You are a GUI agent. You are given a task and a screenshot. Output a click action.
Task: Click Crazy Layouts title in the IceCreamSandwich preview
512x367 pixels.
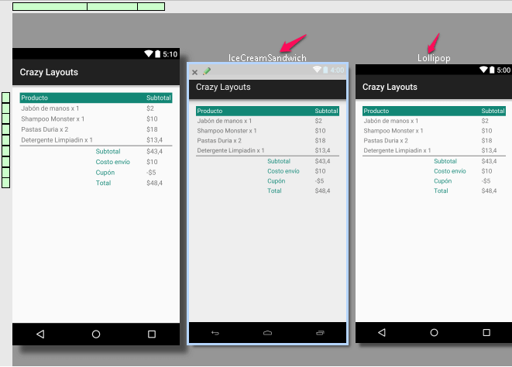(x=223, y=87)
